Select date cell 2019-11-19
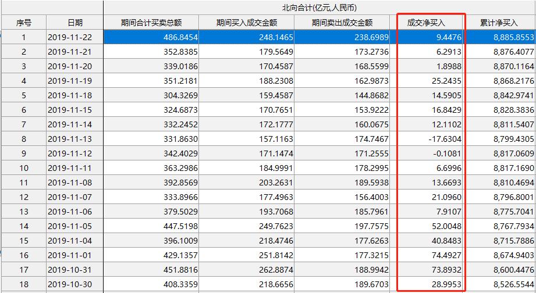The width and height of the screenshot is (536, 293). 75,81
